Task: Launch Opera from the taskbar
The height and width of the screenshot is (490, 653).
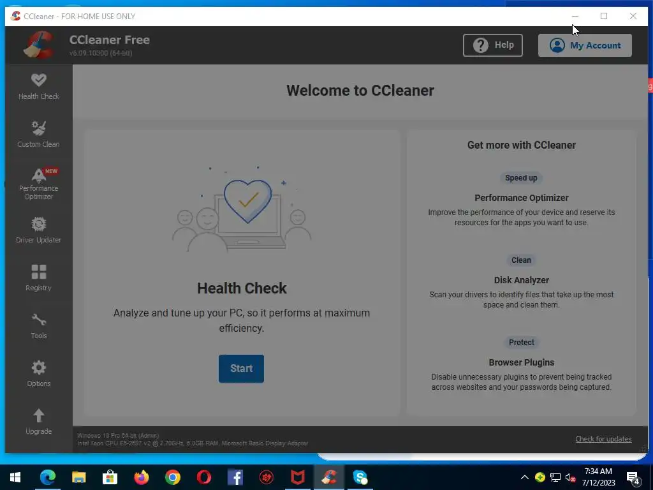Action: (203, 477)
